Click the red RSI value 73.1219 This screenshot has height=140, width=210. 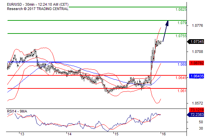point(197,110)
